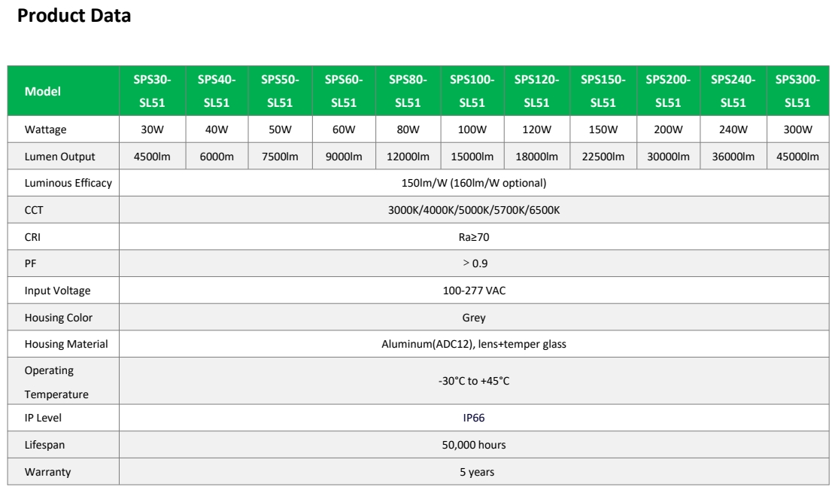Image resolution: width=838 pixels, height=493 pixels.
Task: Select the 'Model' header cell
Action: [x=44, y=90]
